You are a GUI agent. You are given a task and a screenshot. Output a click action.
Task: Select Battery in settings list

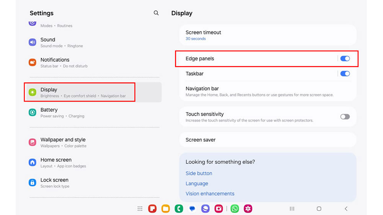point(93,113)
